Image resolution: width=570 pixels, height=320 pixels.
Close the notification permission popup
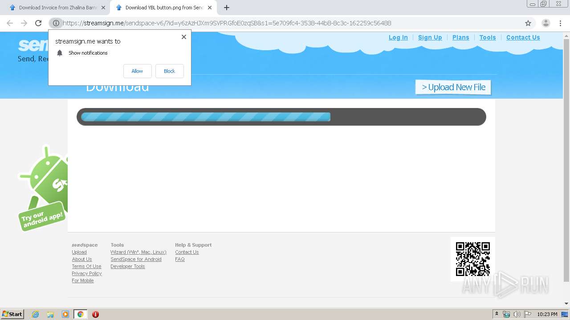183,37
